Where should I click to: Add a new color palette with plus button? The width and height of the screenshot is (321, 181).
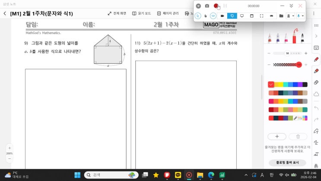tap(277, 136)
